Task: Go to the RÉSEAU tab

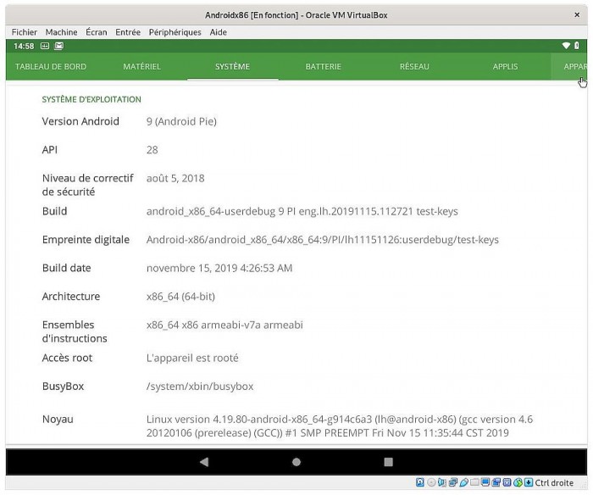Action: [414, 67]
